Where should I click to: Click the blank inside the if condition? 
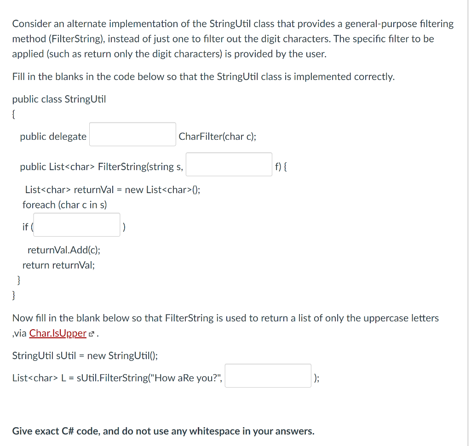pos(76,224)
